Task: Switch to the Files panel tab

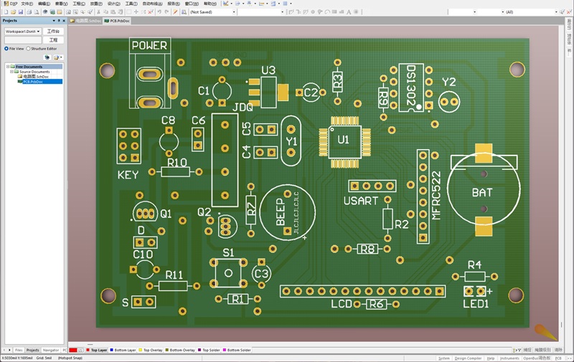Action: pyautogui.click(x=19, y=350)
